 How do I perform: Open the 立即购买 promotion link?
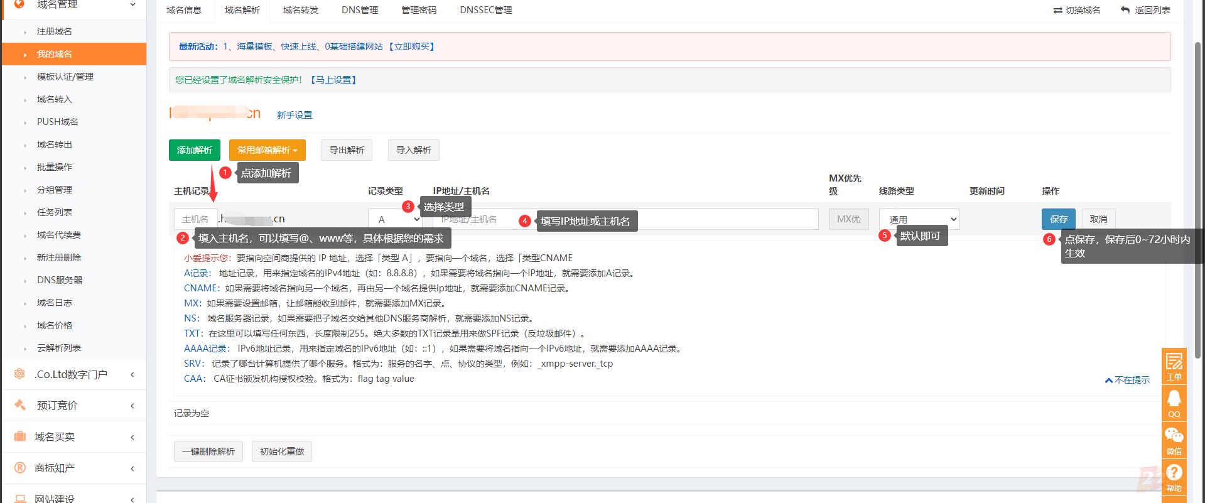(412, 46)
